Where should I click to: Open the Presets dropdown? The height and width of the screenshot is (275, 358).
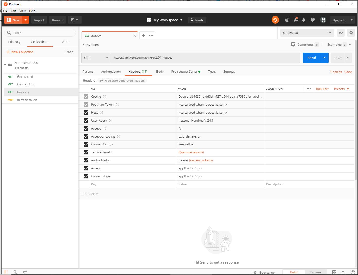tap(342, 89)
